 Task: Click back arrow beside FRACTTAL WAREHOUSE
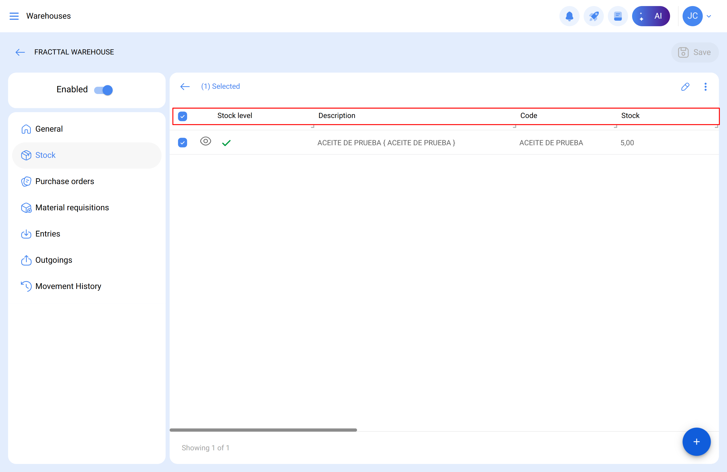pos(20,52)
